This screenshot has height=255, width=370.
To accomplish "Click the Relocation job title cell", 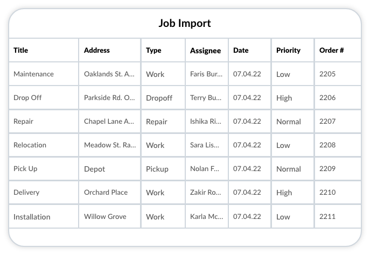I will pyautogui.click(x=30, y=145).
